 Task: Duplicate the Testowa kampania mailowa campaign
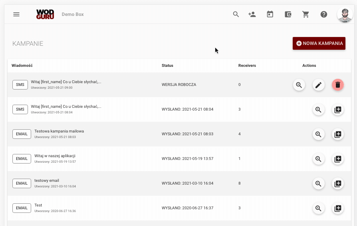(338, 134)
